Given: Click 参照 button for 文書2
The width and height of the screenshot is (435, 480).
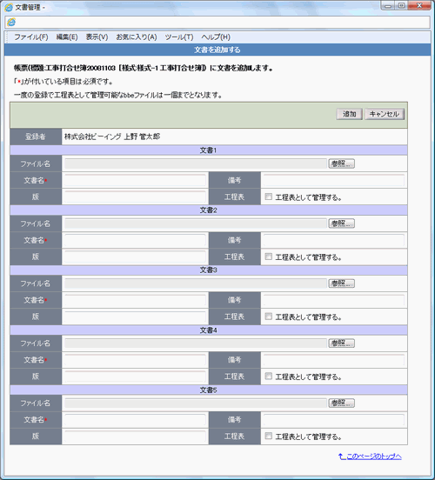Looking at the screenshot, I should pyautogui.click(x=342, y=223).
